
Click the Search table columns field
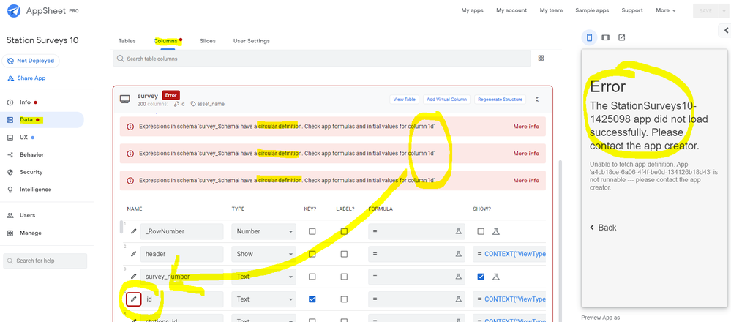tap(322, 59)
